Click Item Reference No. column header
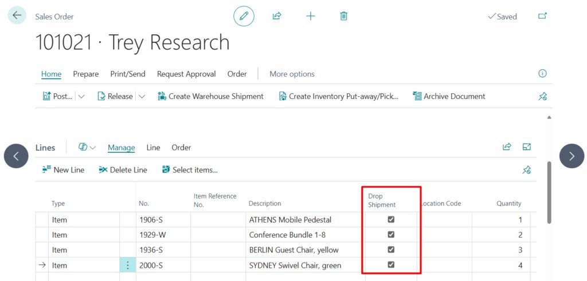Image resolution: width=587 pixels, height=281 pixels. [216, 200]
